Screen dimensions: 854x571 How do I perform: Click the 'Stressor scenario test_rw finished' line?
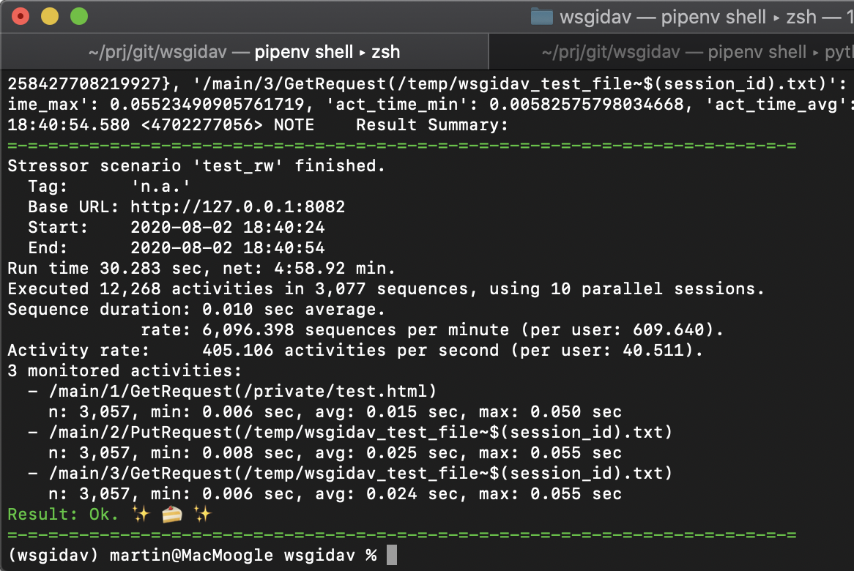click(196, 165)
